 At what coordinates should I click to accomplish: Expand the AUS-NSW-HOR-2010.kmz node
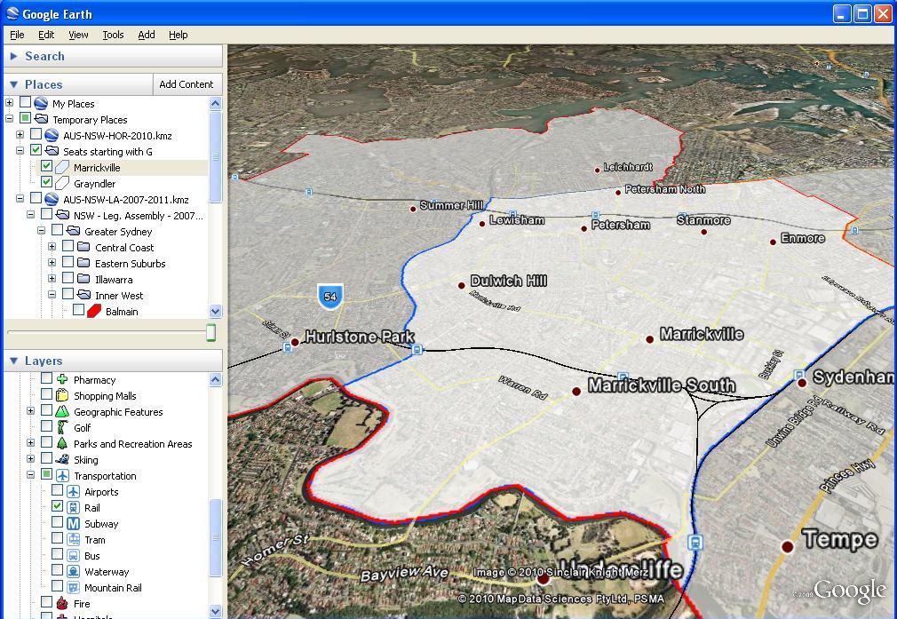20,135
